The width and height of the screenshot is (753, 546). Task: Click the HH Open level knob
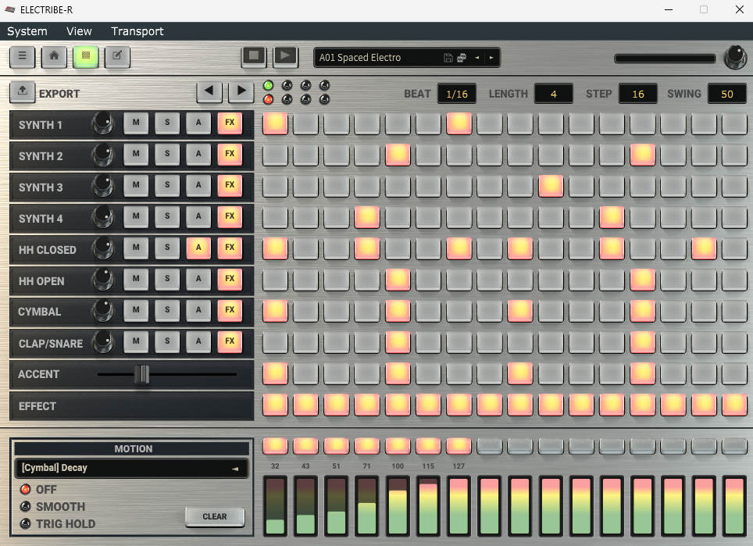pyautogui.click(x=103, y=280)
